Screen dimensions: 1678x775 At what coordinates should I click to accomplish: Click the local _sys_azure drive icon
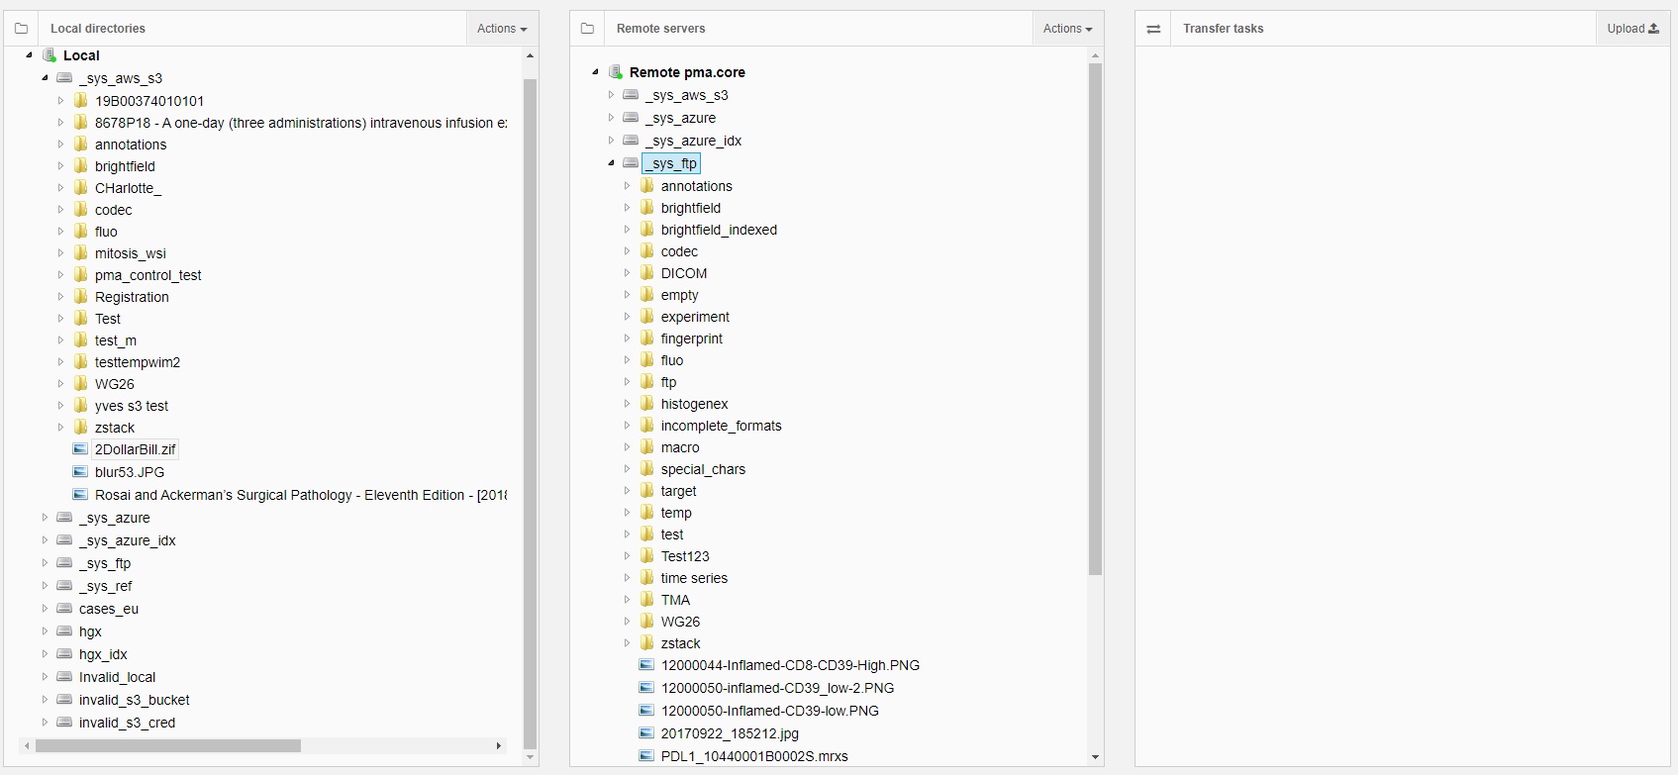(x=64, y=518)
